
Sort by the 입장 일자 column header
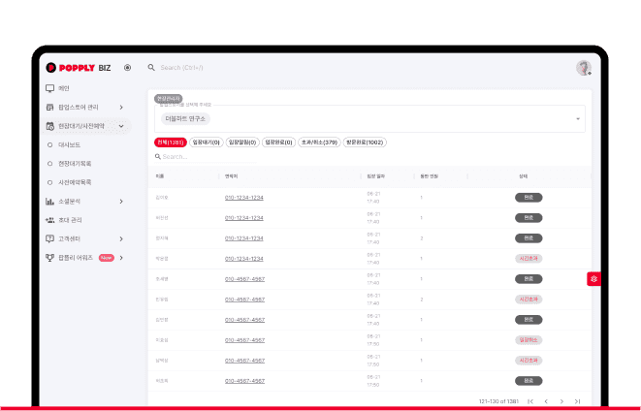coord(376,176)
